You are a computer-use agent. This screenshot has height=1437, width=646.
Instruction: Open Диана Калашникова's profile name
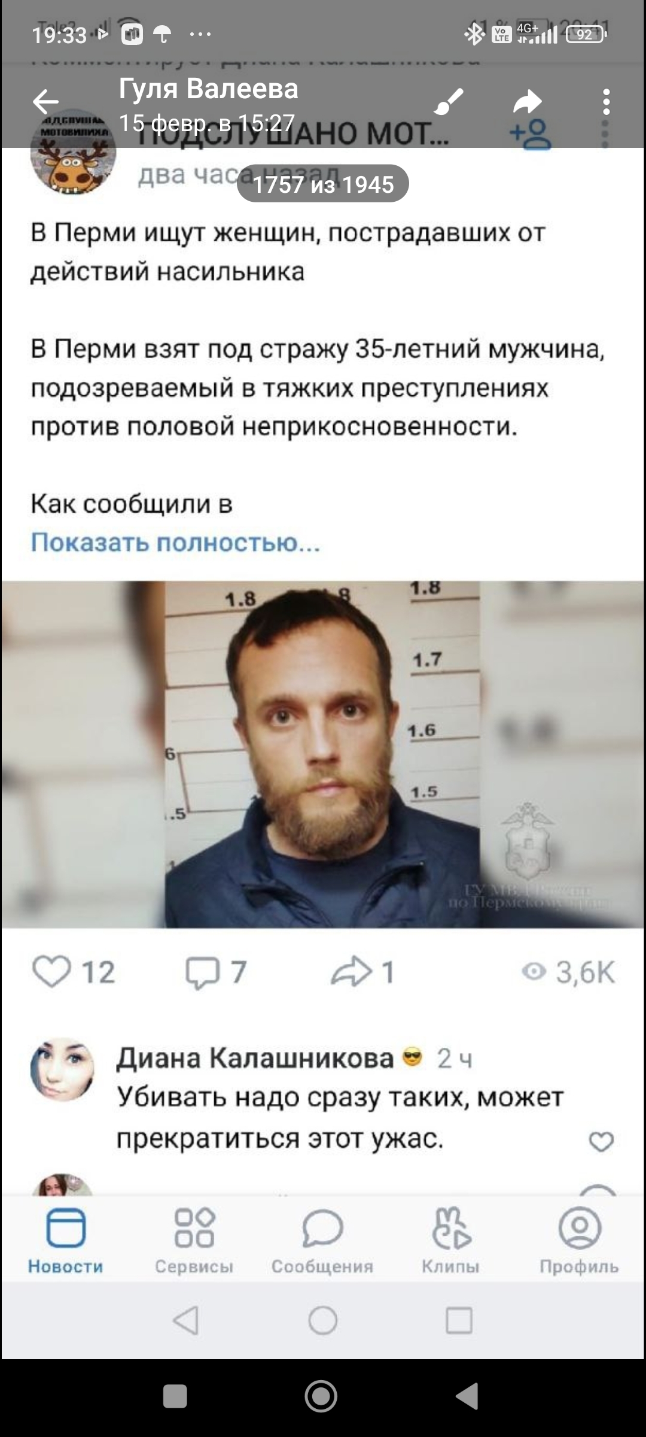(x=255, y=1058)
